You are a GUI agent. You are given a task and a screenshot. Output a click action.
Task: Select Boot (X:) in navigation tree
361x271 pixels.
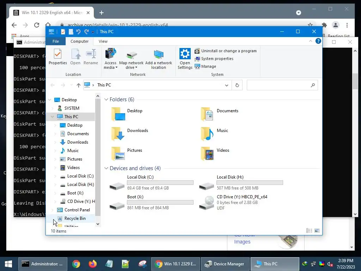tap(75, 193)
